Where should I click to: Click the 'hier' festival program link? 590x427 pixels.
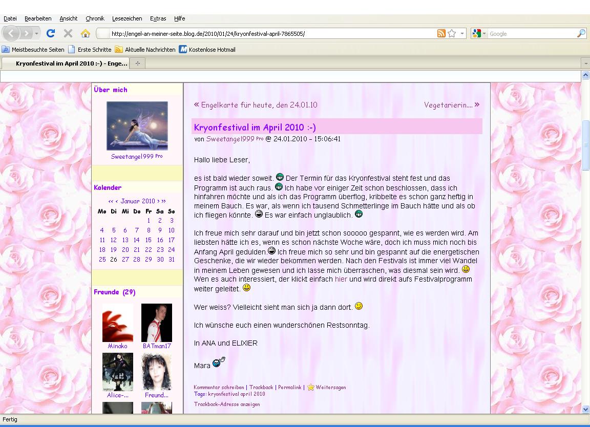point(341,280)
